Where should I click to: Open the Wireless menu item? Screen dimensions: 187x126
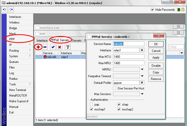coord(14,22)
